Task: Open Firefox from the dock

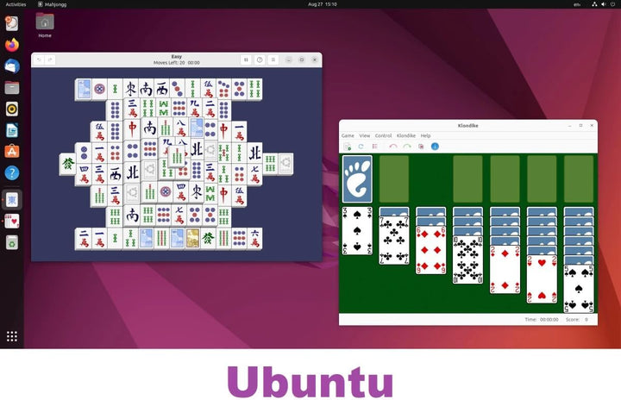Action: click(x=12, y=45)
